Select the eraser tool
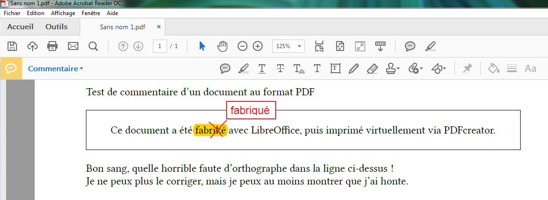The width and height of the screenshot is (548, 200). pyautogui.click(x=372, y=69)
